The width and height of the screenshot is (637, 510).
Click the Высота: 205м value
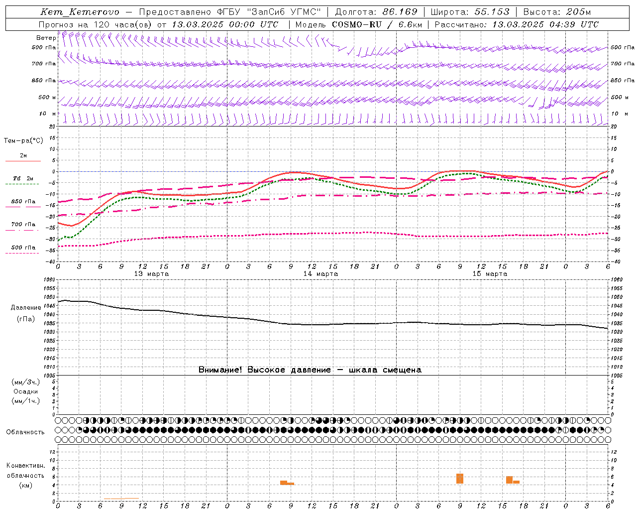(557, 12)
